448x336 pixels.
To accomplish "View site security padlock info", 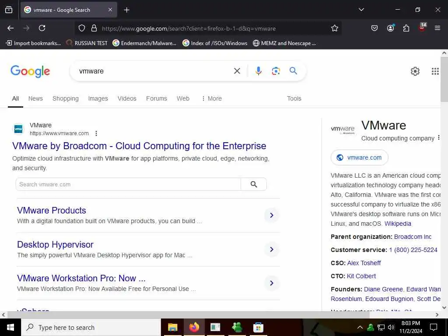I will (94, 28).
